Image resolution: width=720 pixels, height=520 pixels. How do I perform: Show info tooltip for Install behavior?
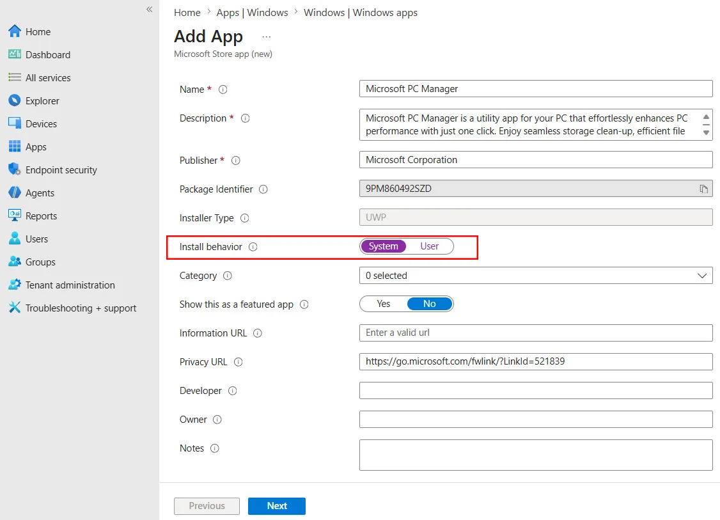coord(253,247)
